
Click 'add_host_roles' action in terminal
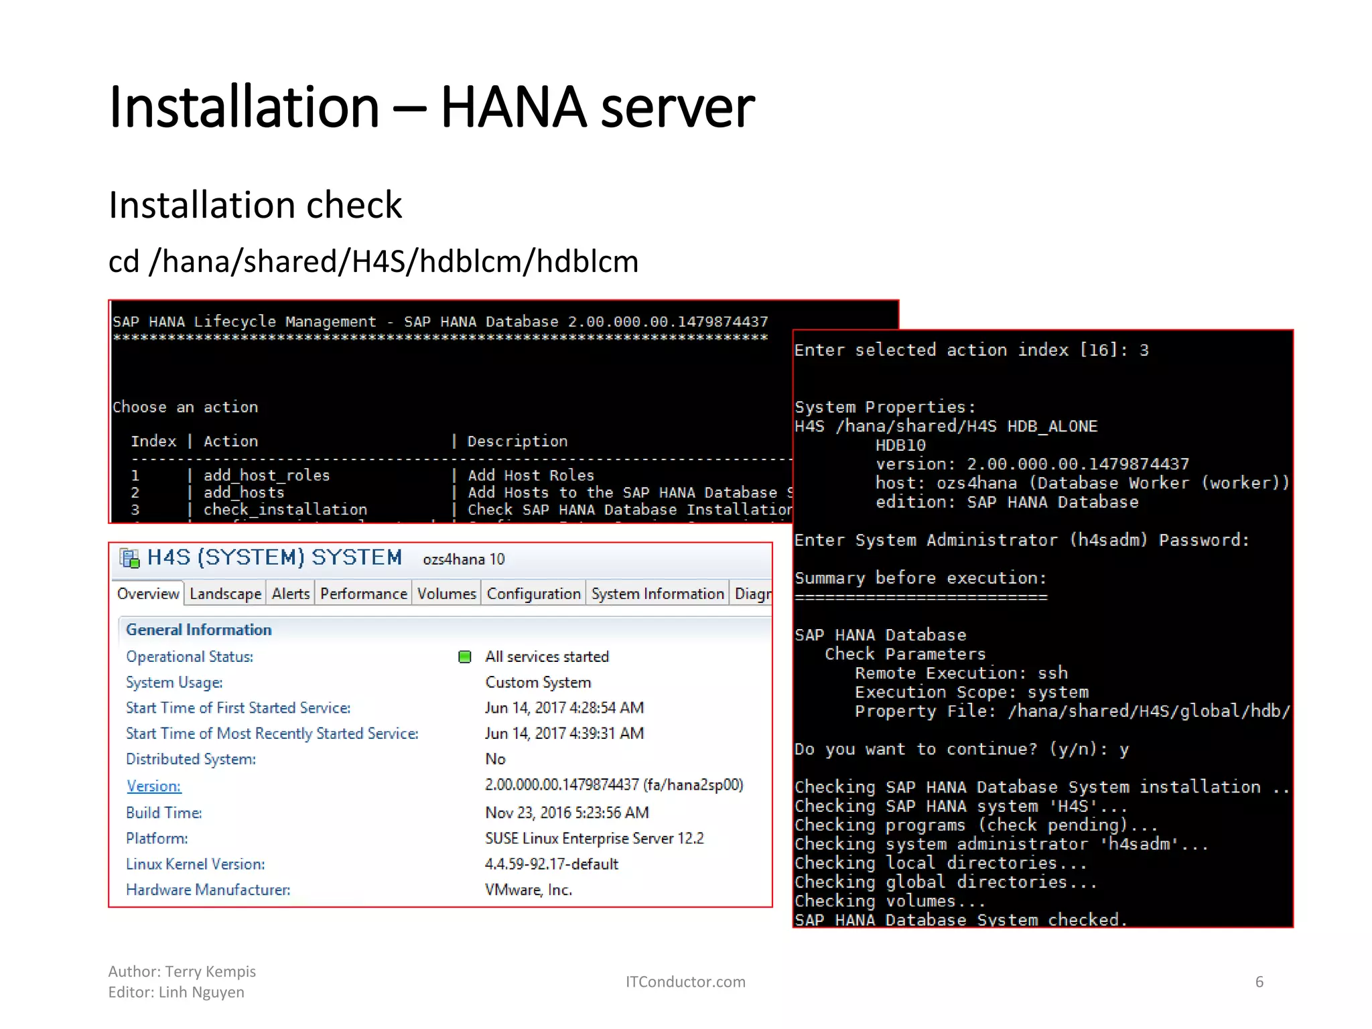pyautogui.click(x=267, y=475)
